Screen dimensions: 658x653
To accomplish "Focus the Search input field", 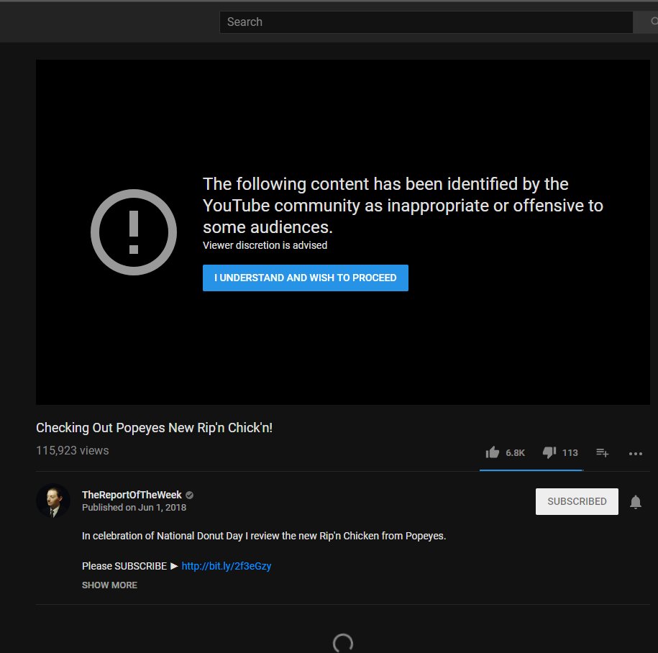I will point(426,22).
